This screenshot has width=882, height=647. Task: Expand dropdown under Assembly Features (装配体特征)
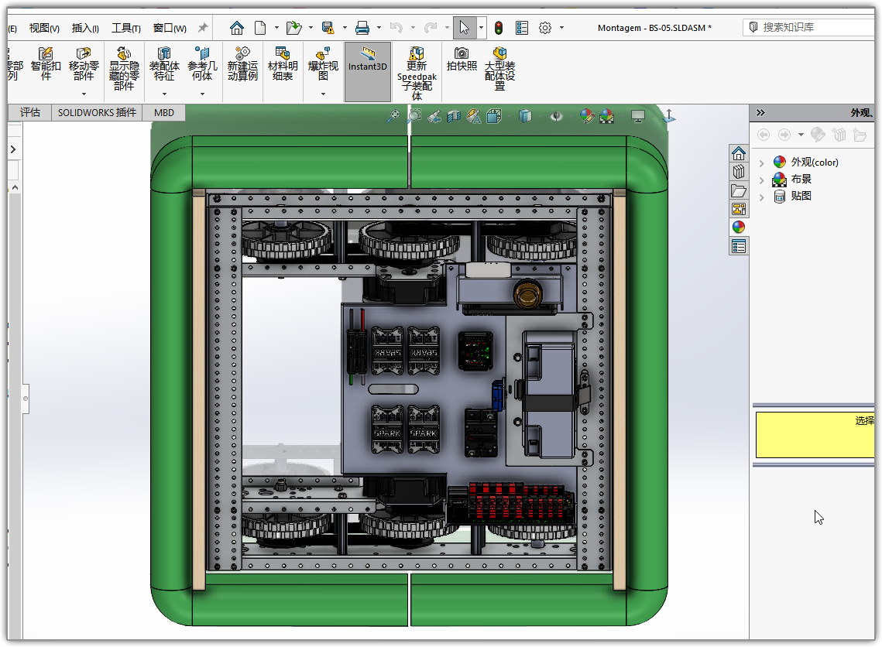[164, 94]
